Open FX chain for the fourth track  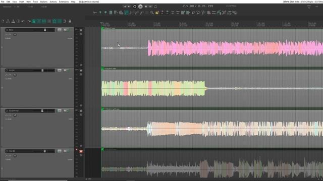(65, 151)
